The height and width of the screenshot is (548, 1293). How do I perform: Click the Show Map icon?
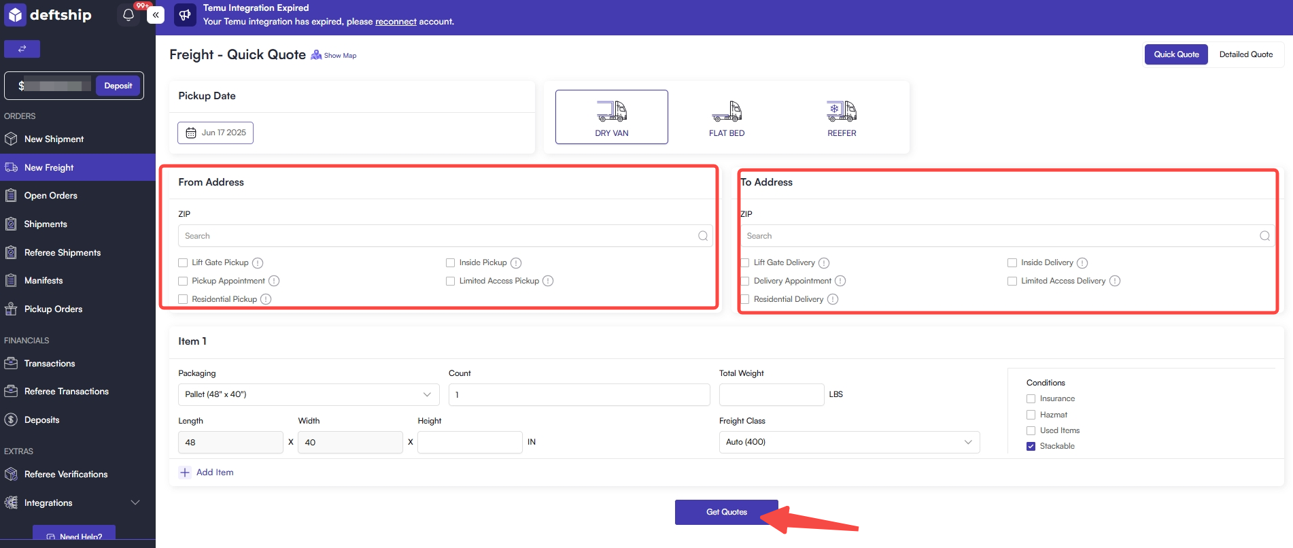(316, 55)
